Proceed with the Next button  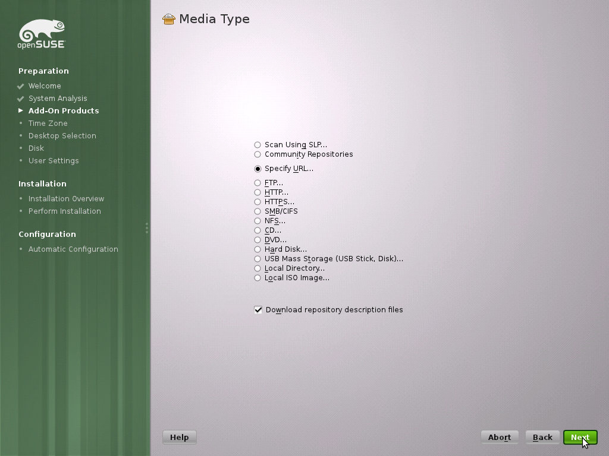click(x=580, y=438)
